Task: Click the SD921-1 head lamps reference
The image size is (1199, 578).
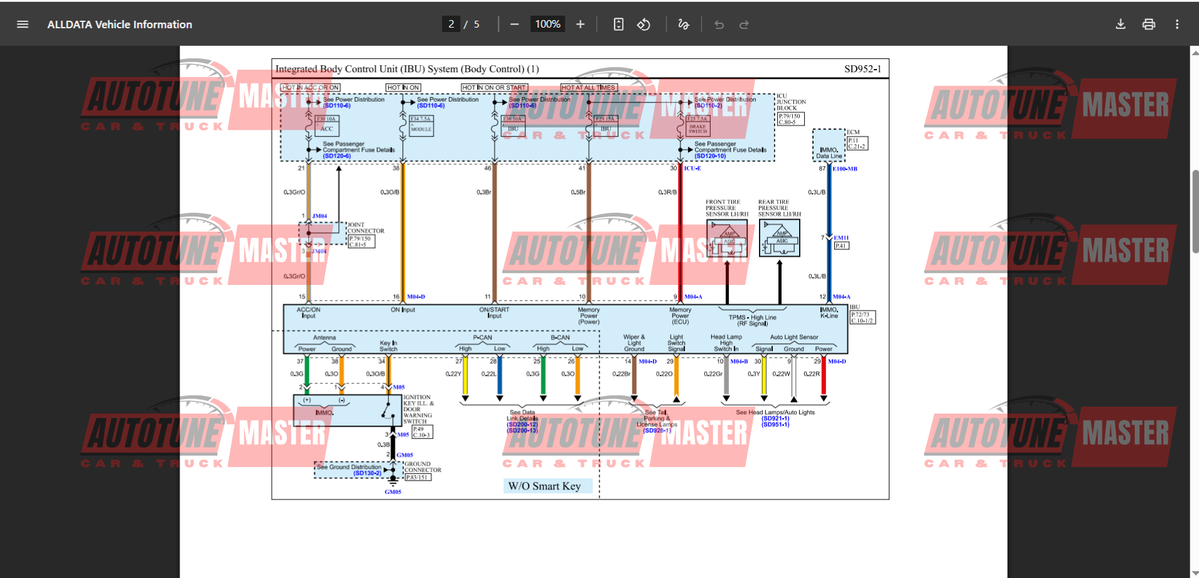Action: [x=775, y=419]
